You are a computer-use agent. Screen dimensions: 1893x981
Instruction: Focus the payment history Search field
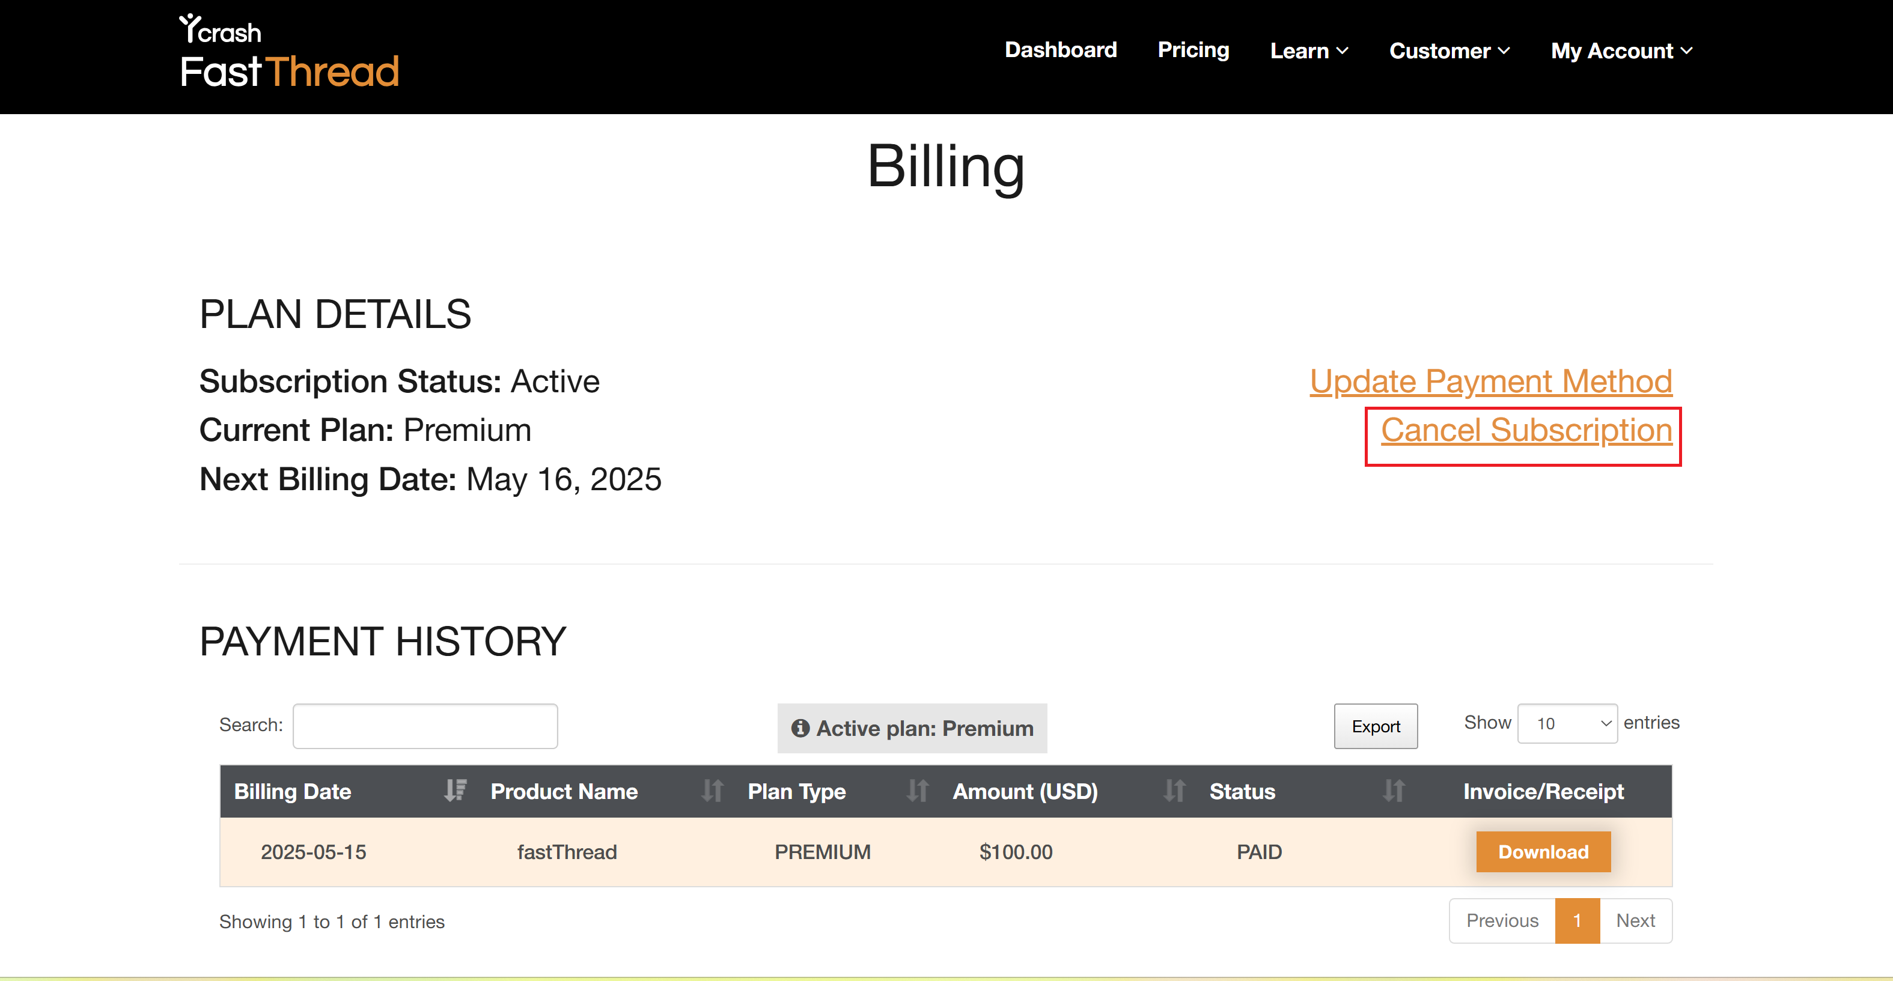425,726
